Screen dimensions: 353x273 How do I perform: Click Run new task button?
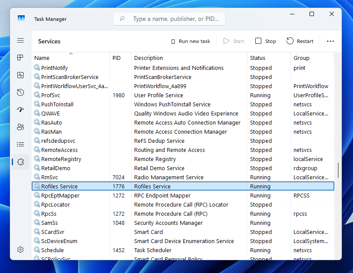click(x=191, y=41)
